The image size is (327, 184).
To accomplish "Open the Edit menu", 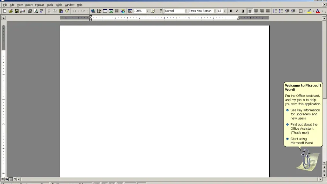I will (x=12, y=5).
